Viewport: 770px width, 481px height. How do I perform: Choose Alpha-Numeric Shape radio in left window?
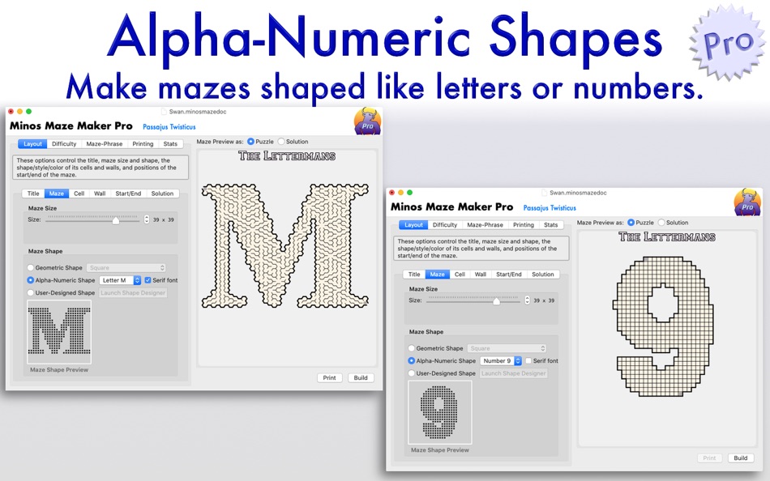(x=31, y=280)
